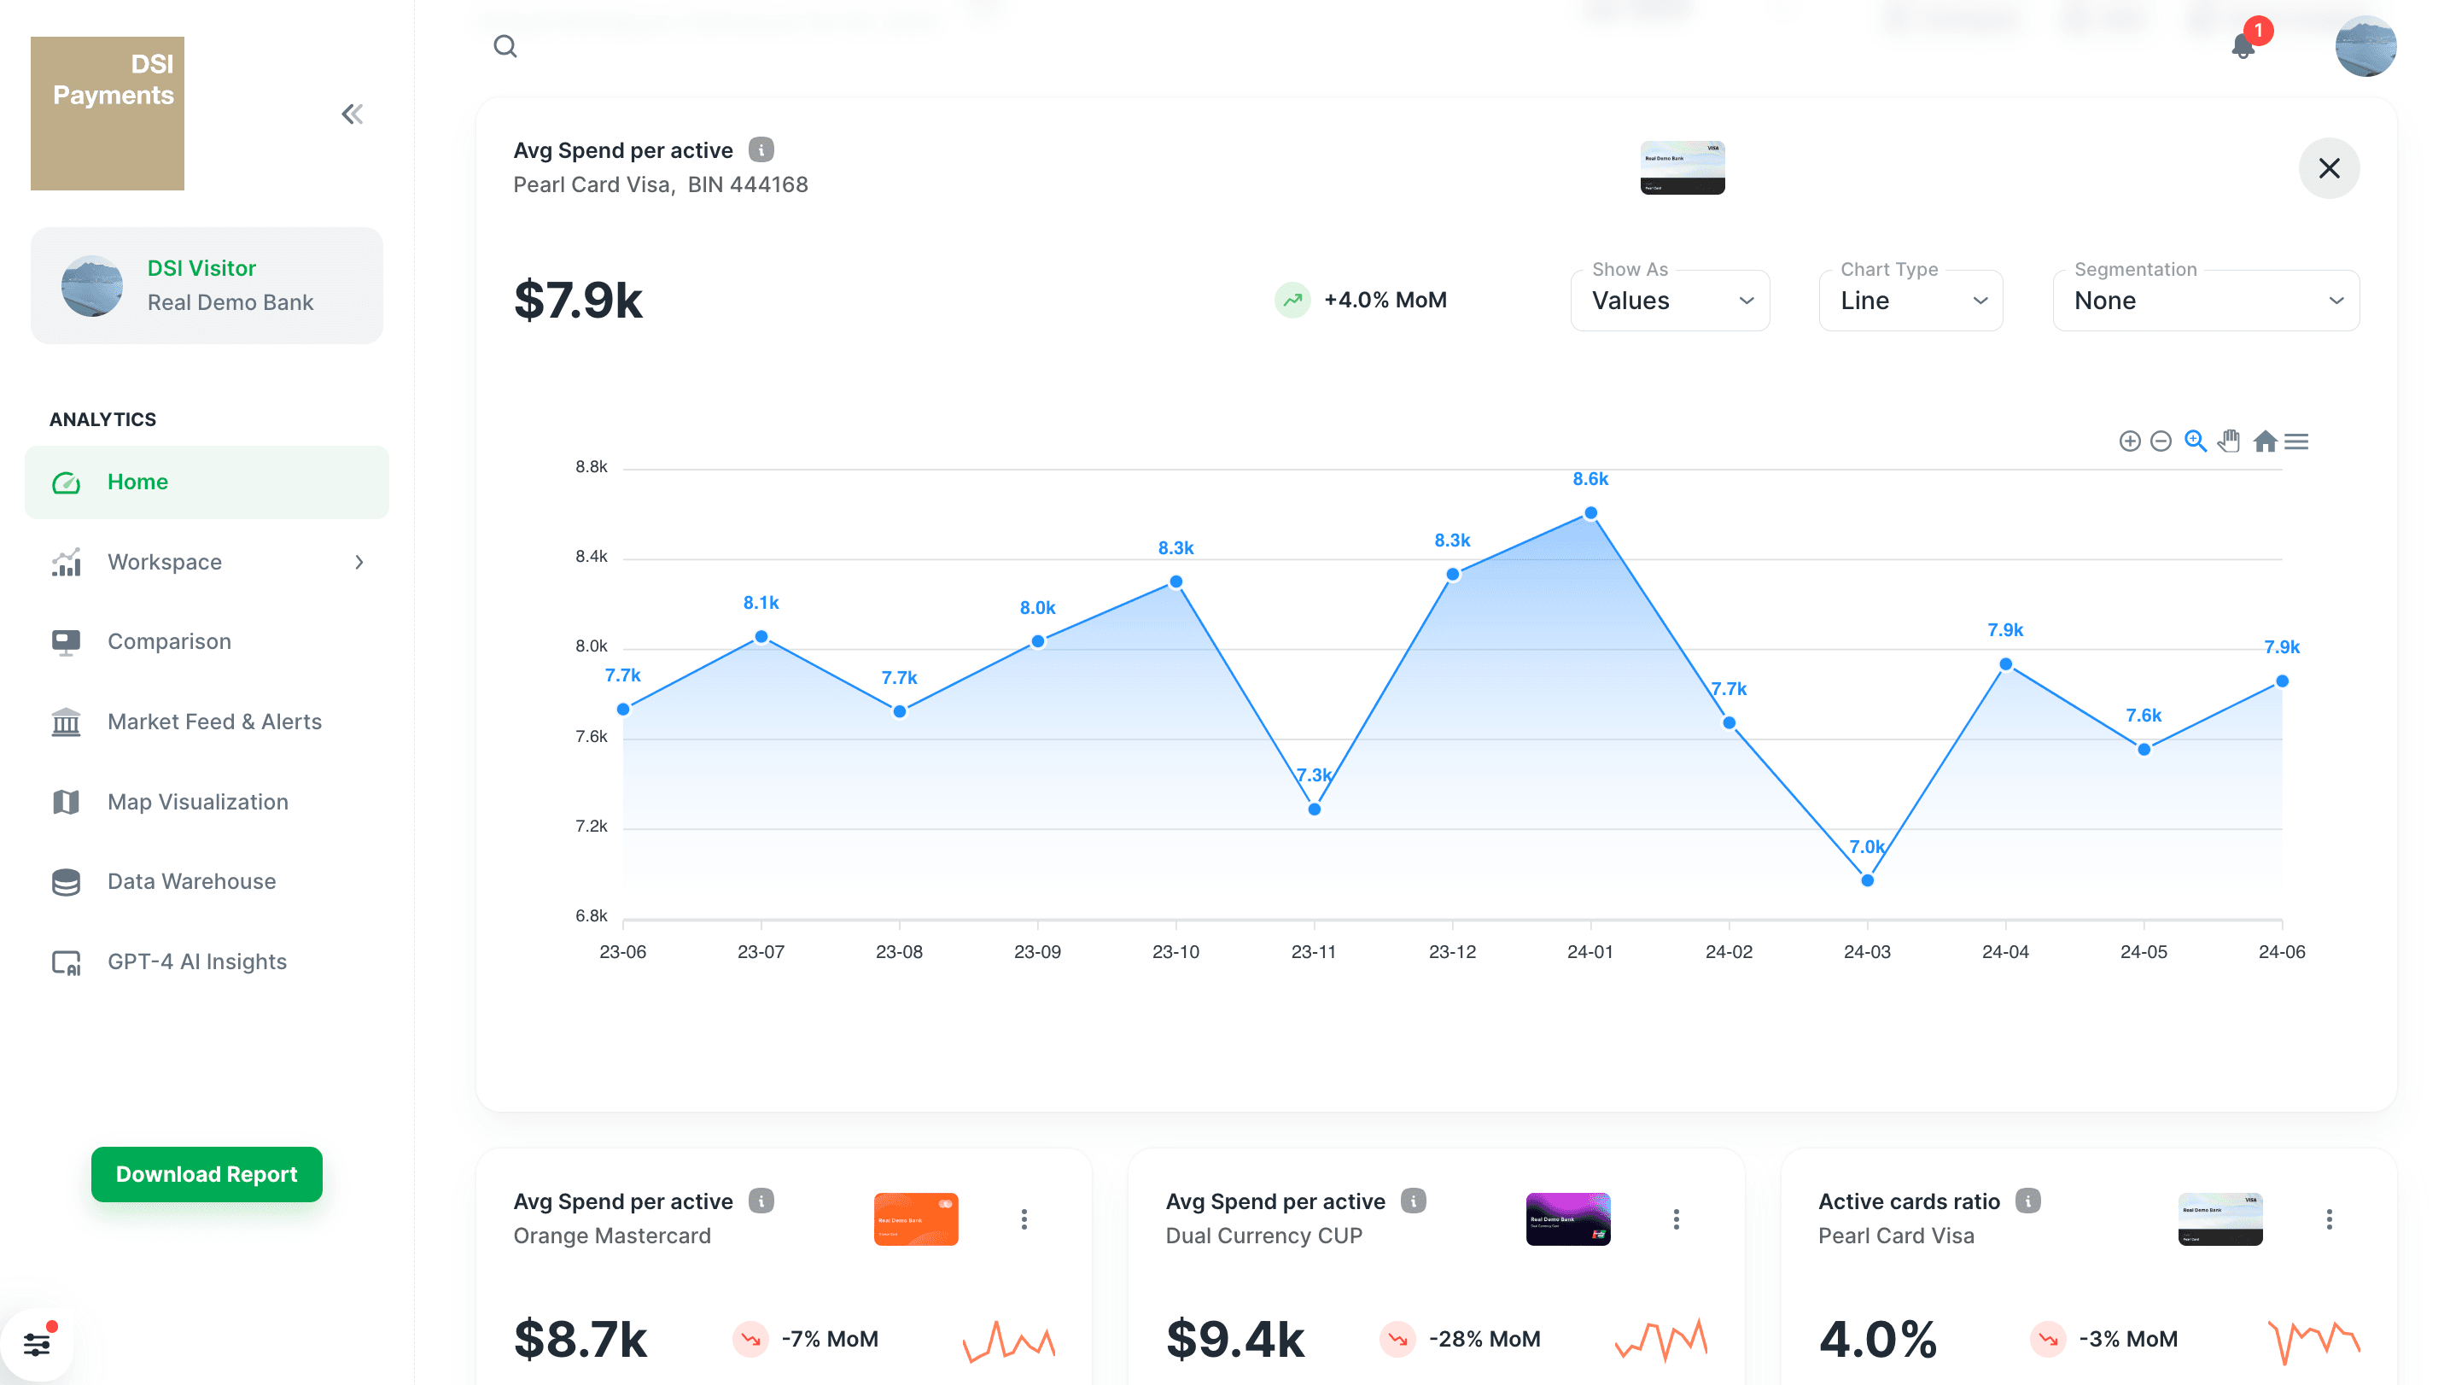Viewport: 2450px width, 1385px height.
Task: Click the Download Report button
Action: pyautogui.click(x=207, y=1174)
